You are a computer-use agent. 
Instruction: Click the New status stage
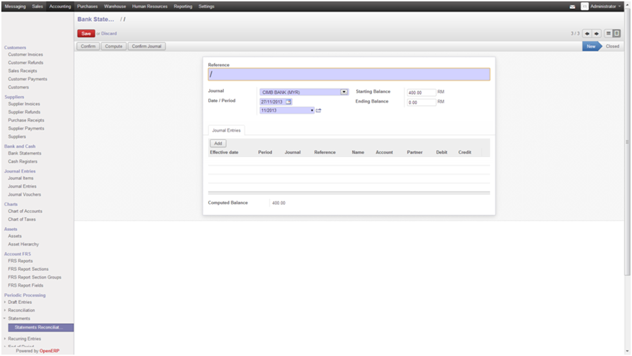(591, 47)
